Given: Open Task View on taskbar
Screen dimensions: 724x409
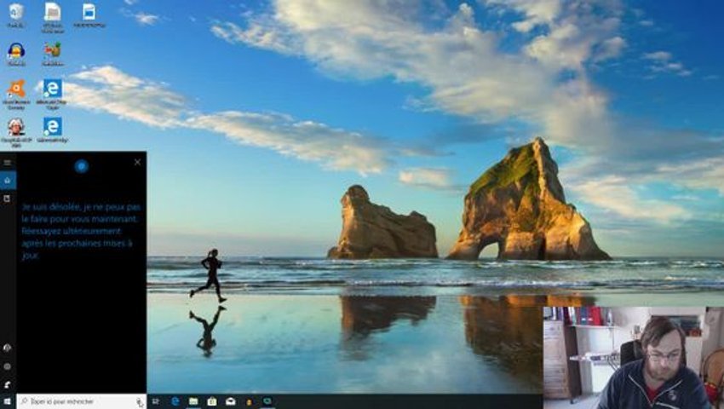Looking at the screenshot, I should pyautogui.click(x=156, y=401).
